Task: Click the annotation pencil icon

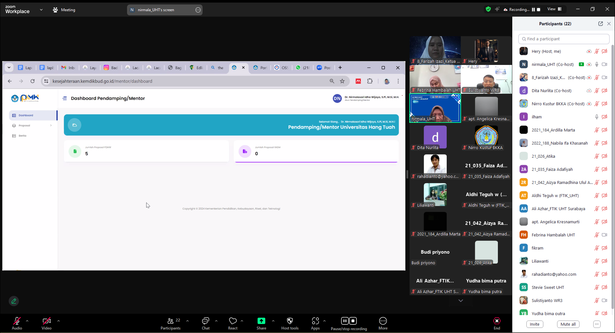Action: (x=14, y=301)
